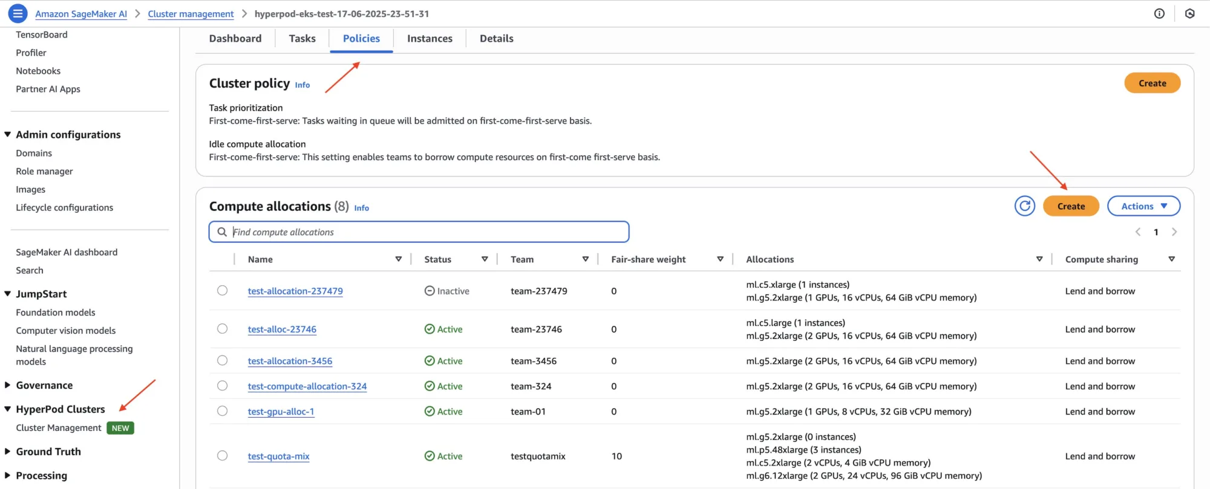Image resolution: width=1210 pixels, height=489 pixels.
Task: Choose the test-quota-mix allocation radio button
Action: (x=223, y=456)
